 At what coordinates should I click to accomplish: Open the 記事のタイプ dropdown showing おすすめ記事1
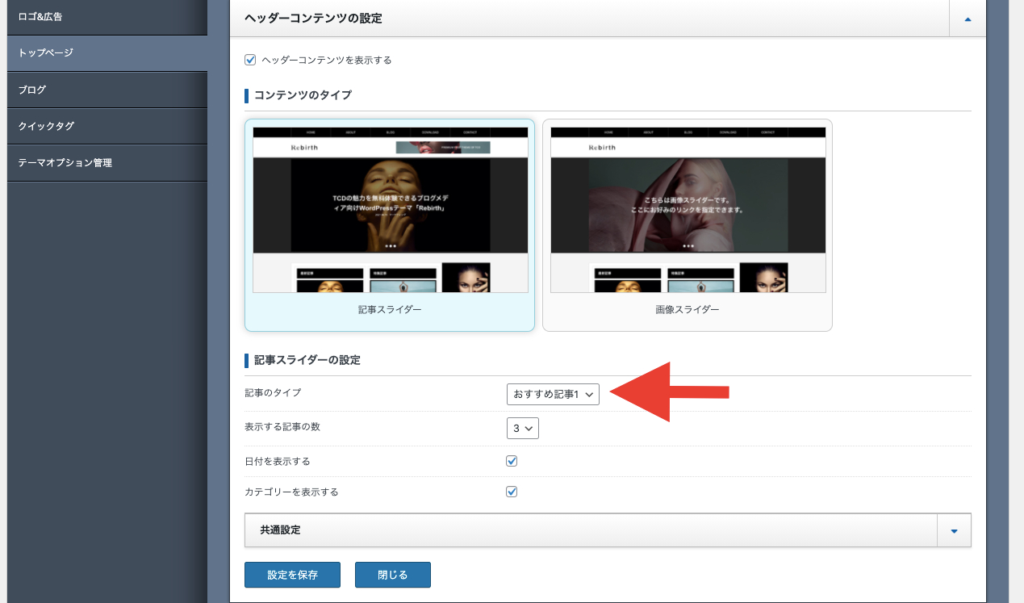[554, 394]
